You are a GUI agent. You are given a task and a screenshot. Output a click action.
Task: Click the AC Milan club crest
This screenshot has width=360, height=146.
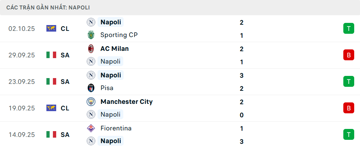91,49
